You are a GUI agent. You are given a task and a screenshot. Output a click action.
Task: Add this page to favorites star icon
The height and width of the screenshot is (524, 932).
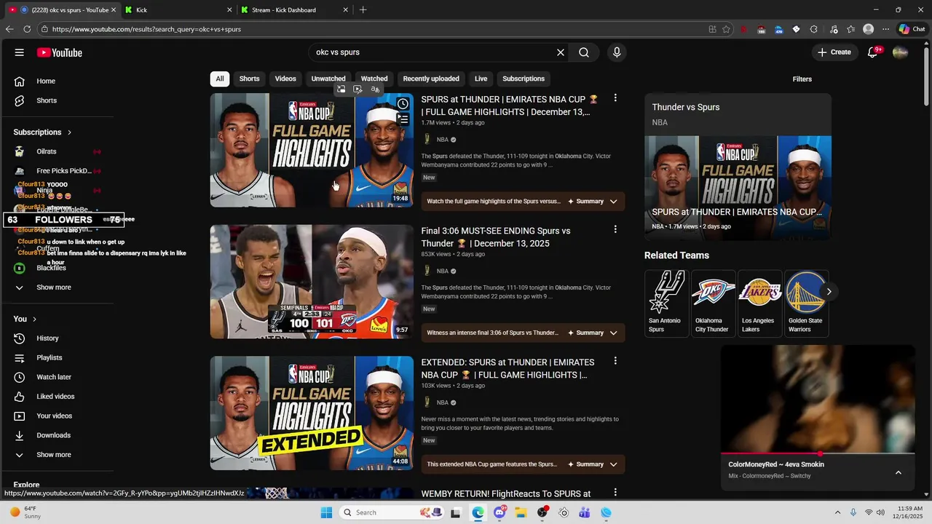[x=726, y=29]
